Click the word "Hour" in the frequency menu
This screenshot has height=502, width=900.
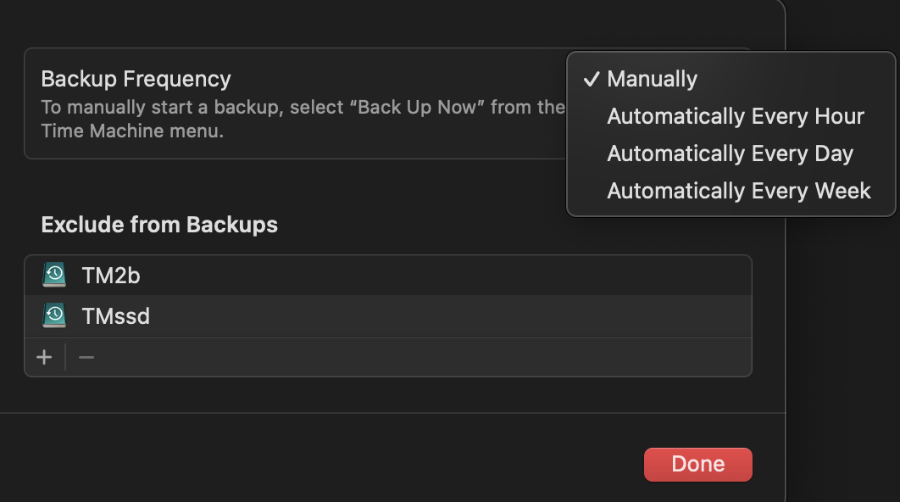836,116
